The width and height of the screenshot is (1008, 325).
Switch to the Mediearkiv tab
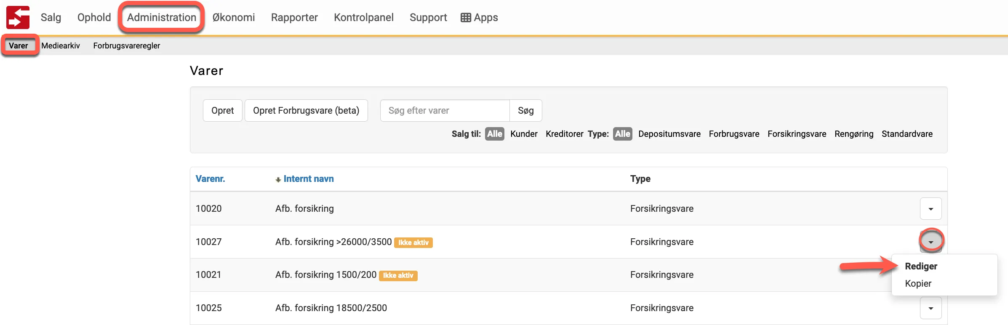click(x=61, y=45)
